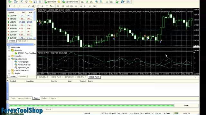Viewport: 206px width, 115px height.
Task: Click the New Order button
Action: coord(50,2)
